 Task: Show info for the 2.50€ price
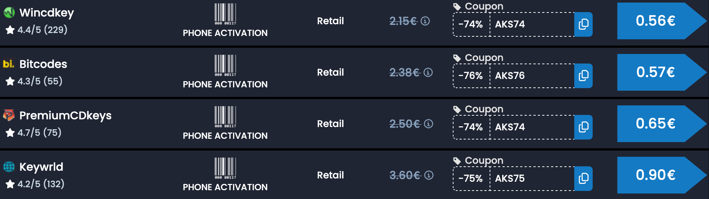tap(428, 124)
